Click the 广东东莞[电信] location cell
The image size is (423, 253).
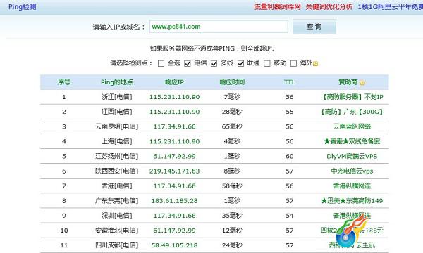click(x=117, y=200)
